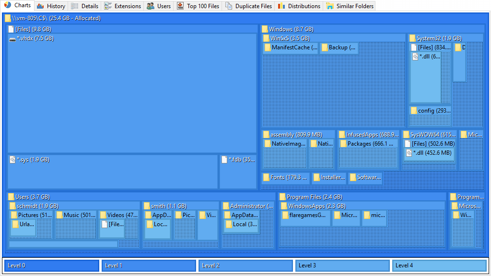
Task: Click the Top 100 Files icon
Action: pyautogui.click(x=180, y=6)
